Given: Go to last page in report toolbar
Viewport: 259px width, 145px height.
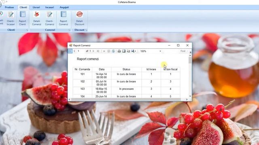Looking at the screenshot, I should click(98, 51).
